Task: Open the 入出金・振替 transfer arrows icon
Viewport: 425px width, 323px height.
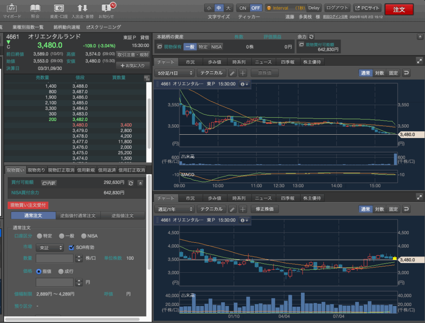Action: point(82,8)
